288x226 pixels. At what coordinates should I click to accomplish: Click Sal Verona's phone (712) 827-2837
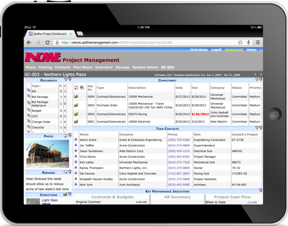coord(179,174)
